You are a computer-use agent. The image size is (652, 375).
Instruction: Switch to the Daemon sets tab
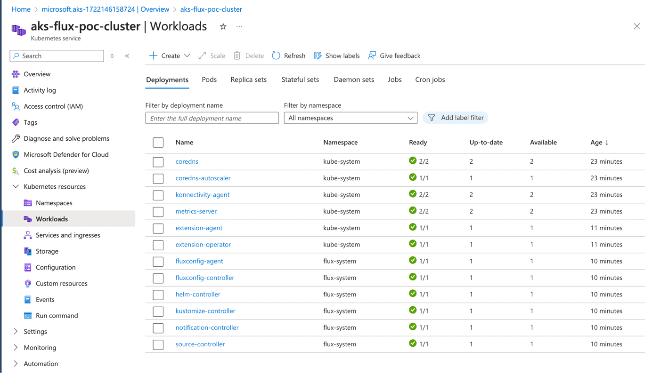pos(354,80)
